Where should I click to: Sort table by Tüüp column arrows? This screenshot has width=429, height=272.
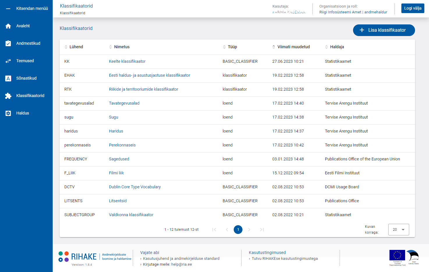[224, 47]
